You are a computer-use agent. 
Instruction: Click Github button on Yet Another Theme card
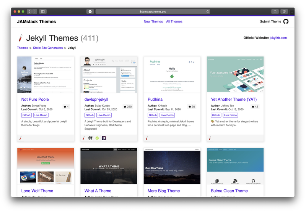[216, 115]
